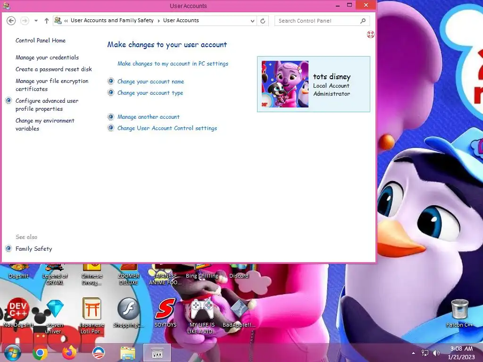Screen dimensions: 483x362
Task: Select the JAPANESE ANIME FOO... desktop shortcut
Action: (x=165, y=275)
